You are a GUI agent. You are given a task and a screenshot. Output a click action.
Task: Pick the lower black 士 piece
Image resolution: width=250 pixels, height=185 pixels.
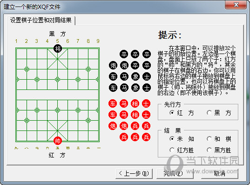pos(147,88)
